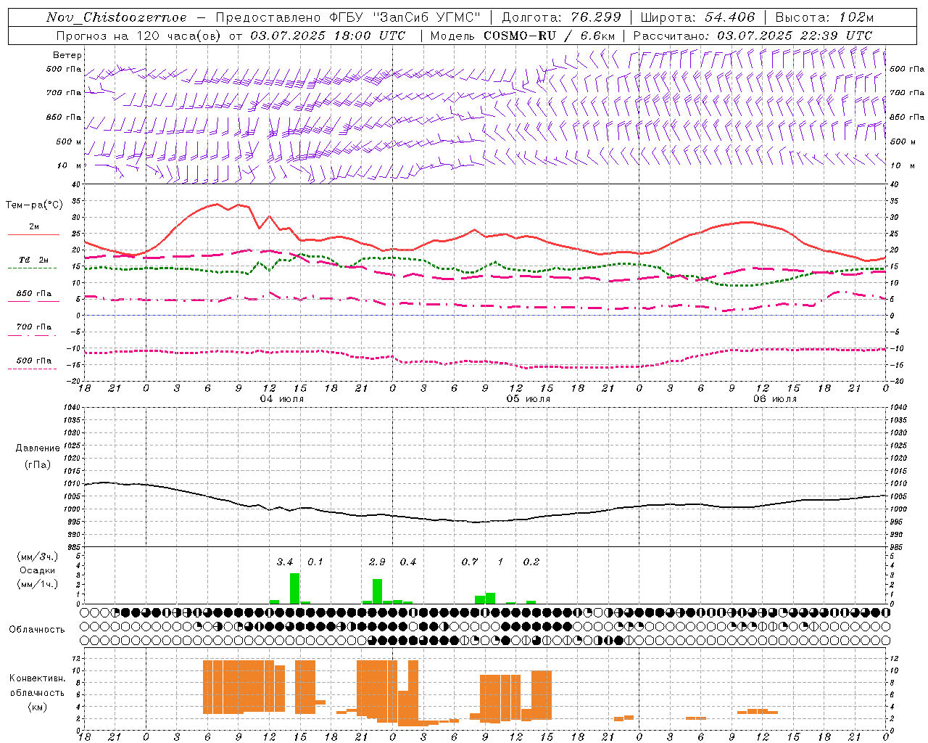Click the 'Широта: 54.406' latitude value

click(697, 17)
